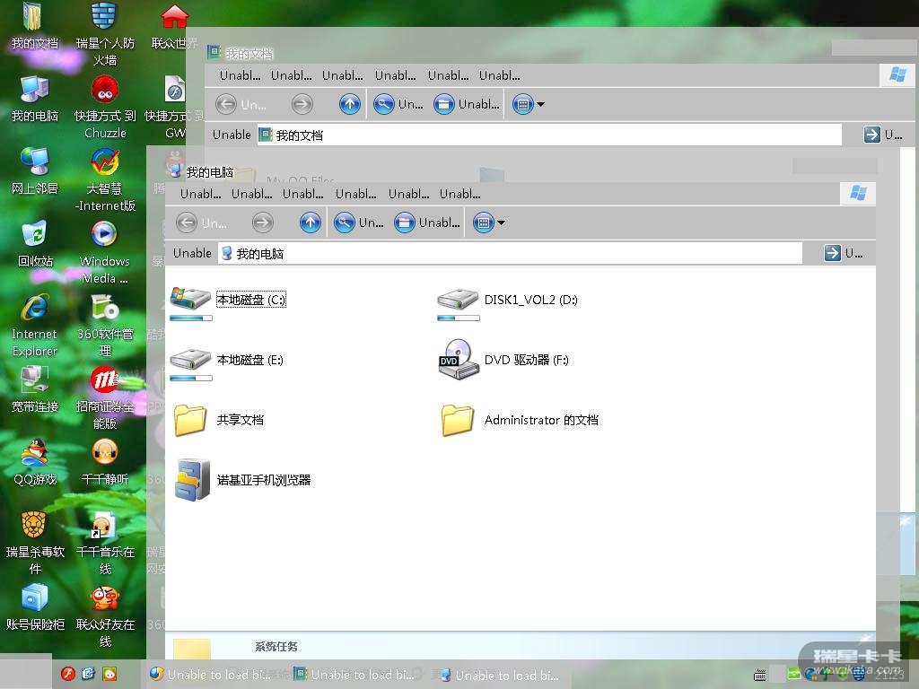
Task: Select the 诺基亚手机浏览器 icon
Action: (191, 480)
